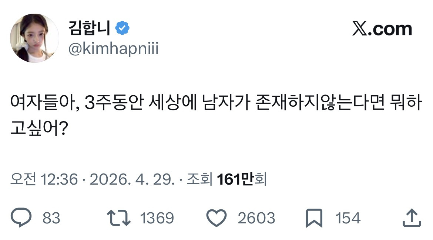Click the date 2026. 4. 29.
Image resolution: width=433 pixels, height=240 pixels.
click(132, 179)
